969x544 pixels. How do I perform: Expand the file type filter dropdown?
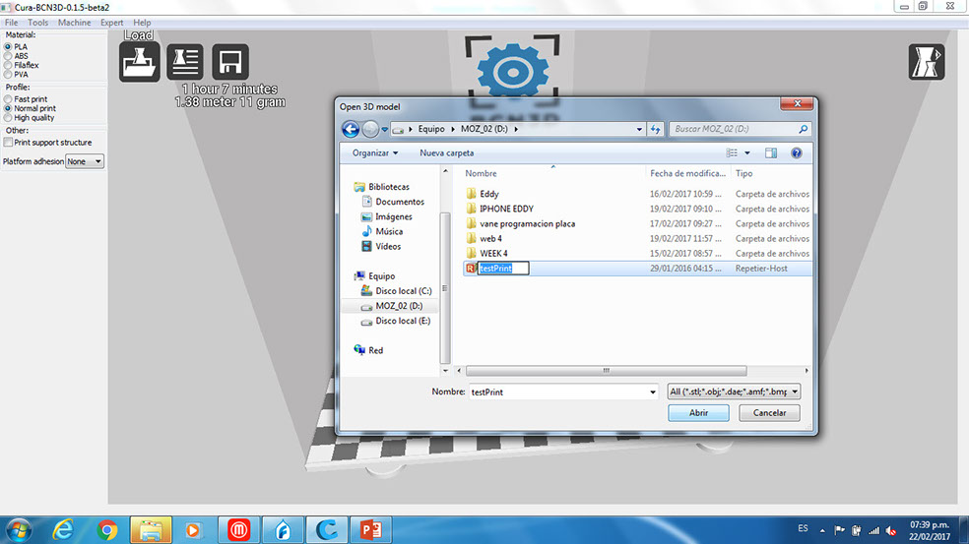795,392
